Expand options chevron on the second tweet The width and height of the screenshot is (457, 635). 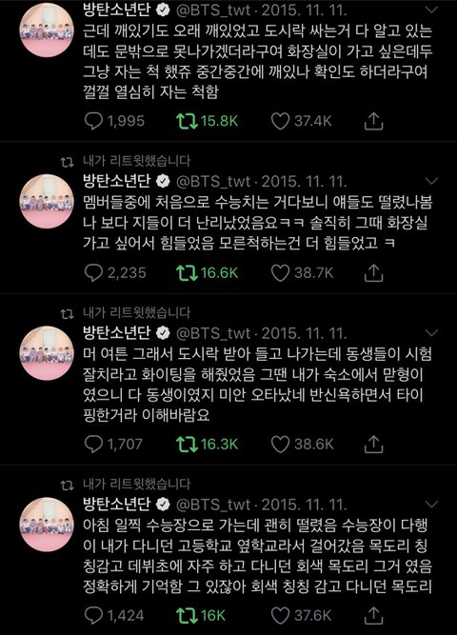tap(432, 181)
